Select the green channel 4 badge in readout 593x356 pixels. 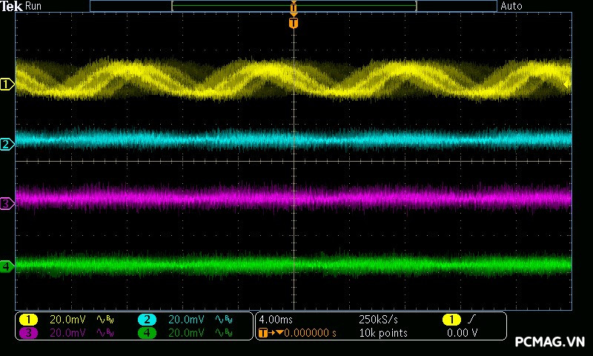(147, 333)
